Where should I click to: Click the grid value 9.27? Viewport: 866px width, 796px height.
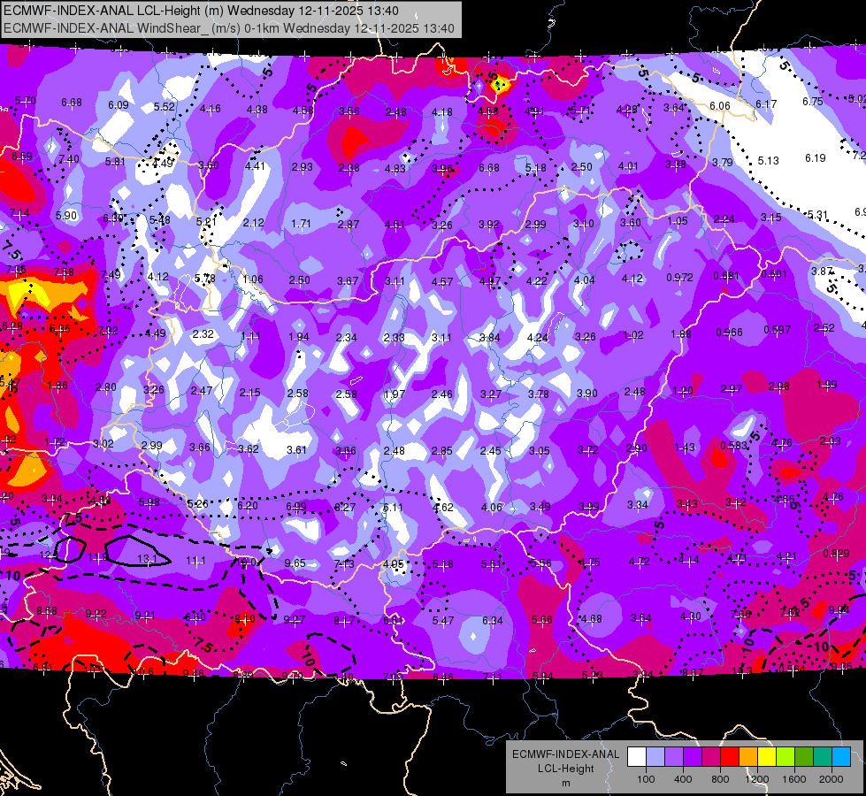pos(295,620)
